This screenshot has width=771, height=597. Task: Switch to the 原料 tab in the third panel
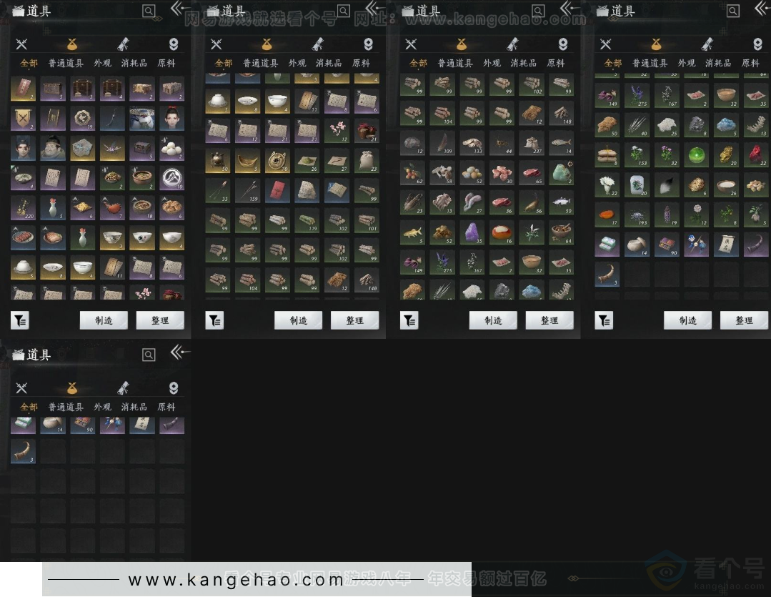pos(556,63)
